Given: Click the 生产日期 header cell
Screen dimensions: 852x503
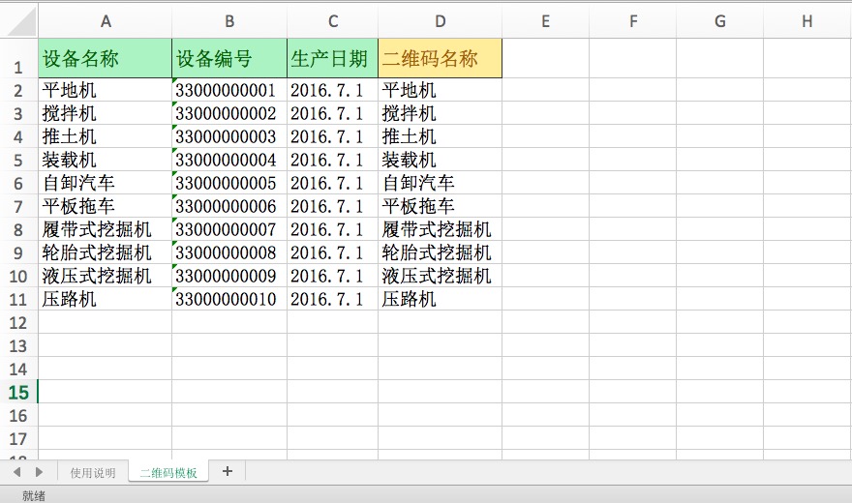Looking at the screenshot, I should (332, 59).
